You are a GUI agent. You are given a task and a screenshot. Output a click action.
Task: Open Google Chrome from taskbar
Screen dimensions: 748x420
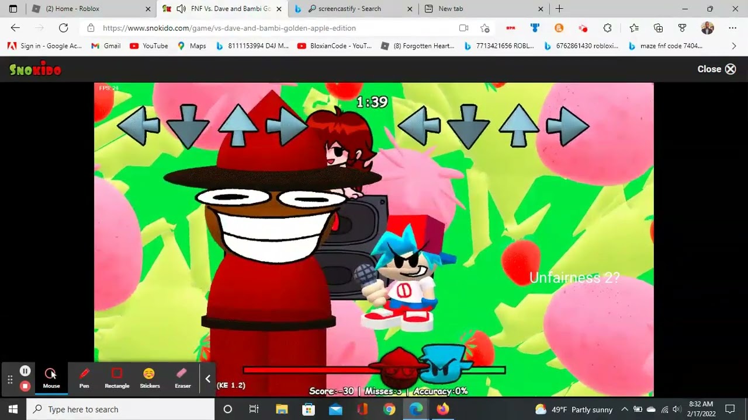click(x=389, y=409)
